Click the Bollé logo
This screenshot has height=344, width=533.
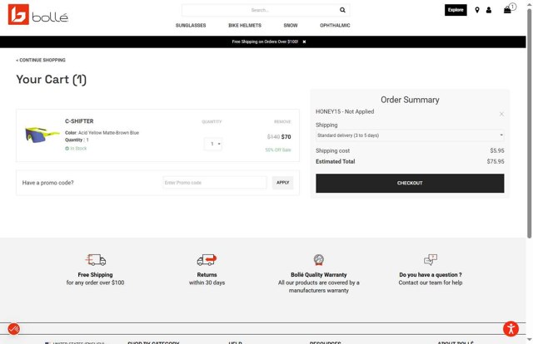(38, 15)
